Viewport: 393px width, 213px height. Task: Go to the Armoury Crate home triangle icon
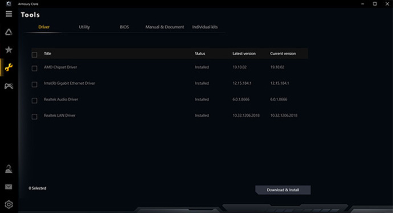(x=9, y=32)
